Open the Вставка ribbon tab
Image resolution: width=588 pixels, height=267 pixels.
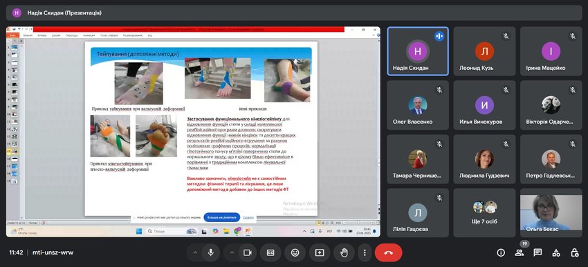[42, 35]
